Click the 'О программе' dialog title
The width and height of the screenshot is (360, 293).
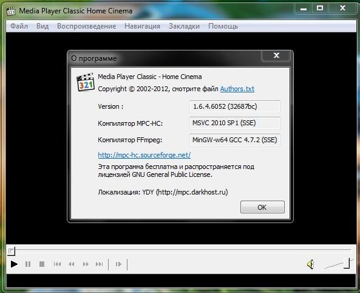pyautogui.click(x=93, y=58)
